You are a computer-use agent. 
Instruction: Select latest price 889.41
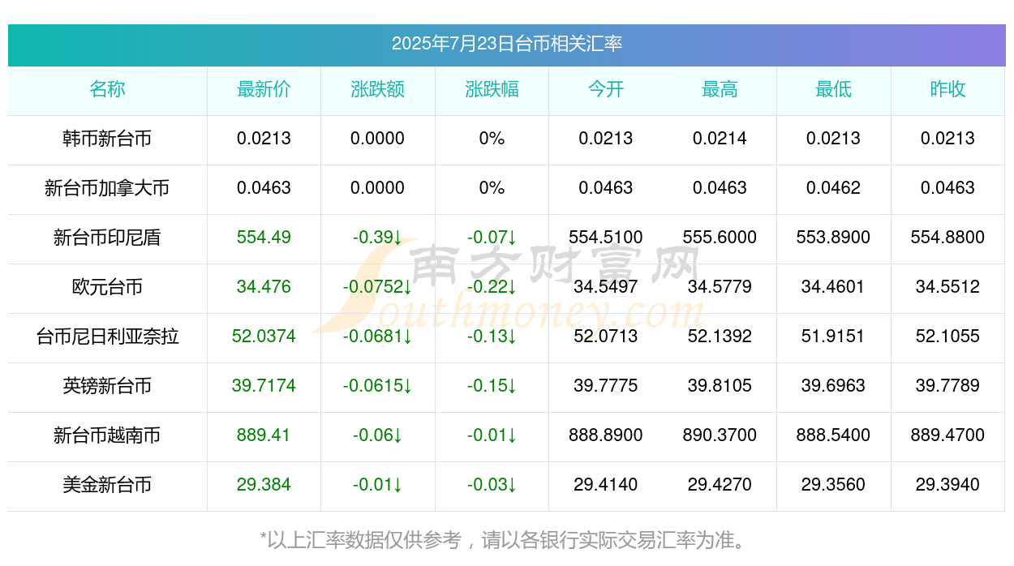point(264,435)
